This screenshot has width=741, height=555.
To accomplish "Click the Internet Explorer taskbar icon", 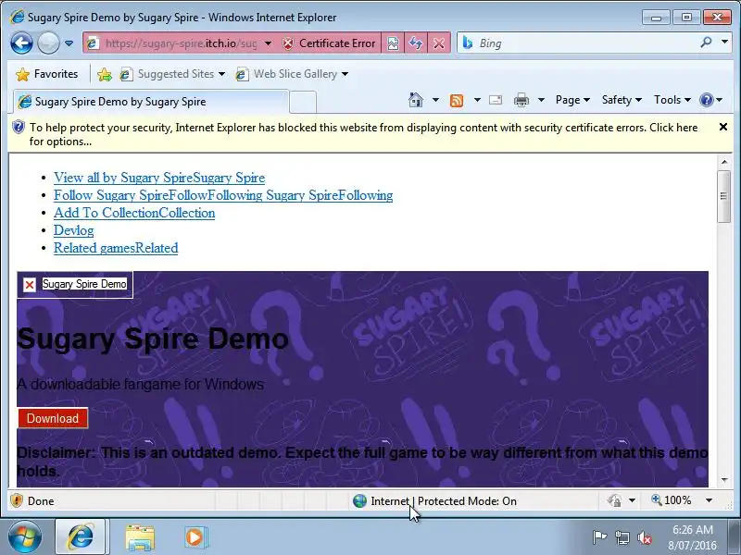I will [x=82, y=537].
